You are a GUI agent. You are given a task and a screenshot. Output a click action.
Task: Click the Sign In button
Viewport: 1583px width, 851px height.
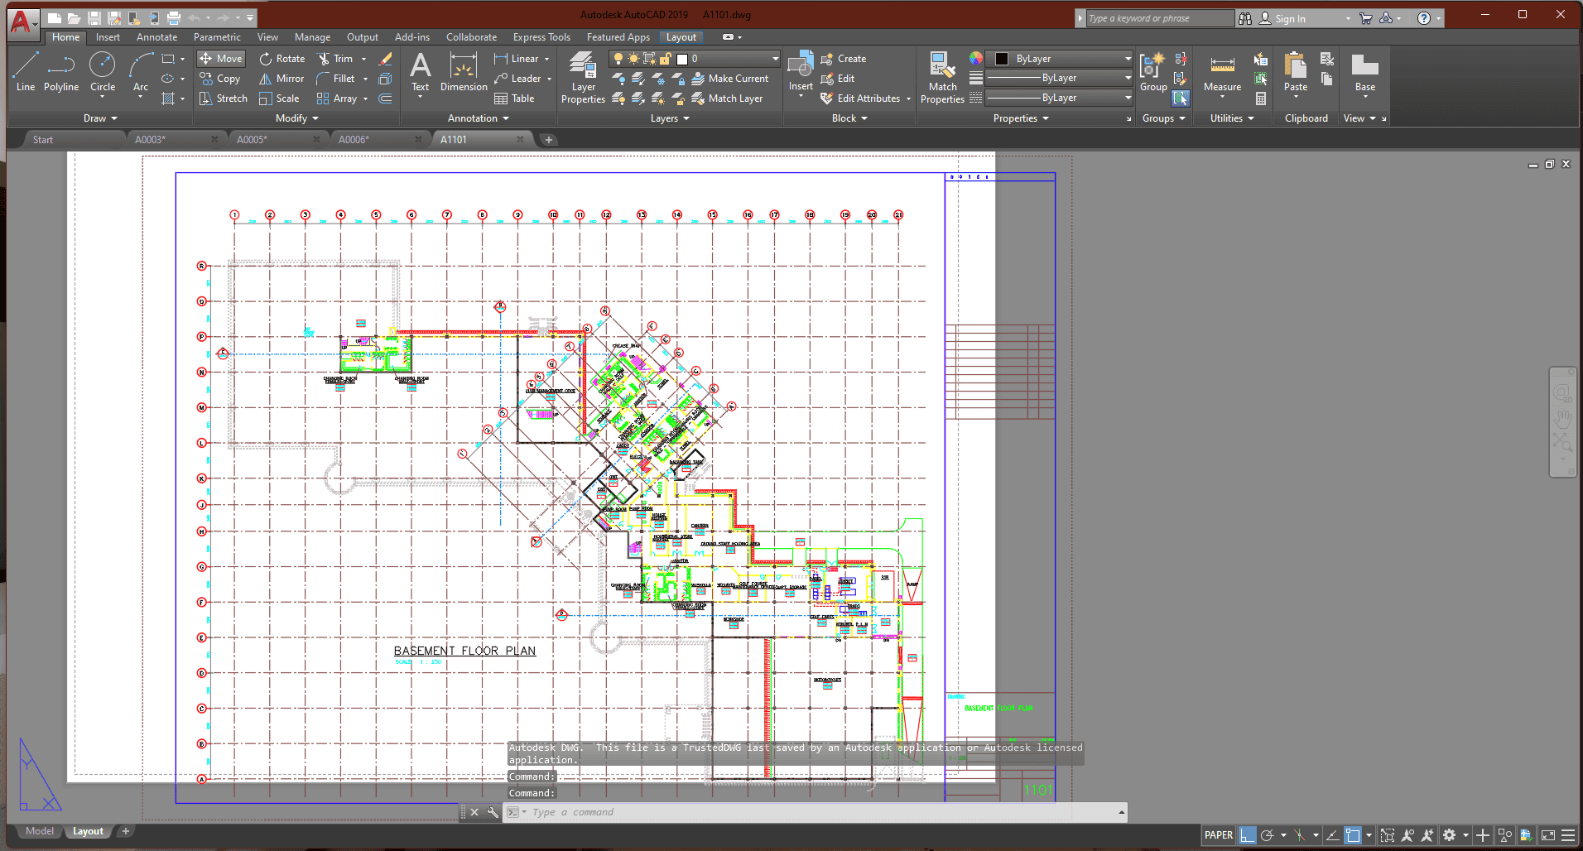click(x=1289, y=18)
